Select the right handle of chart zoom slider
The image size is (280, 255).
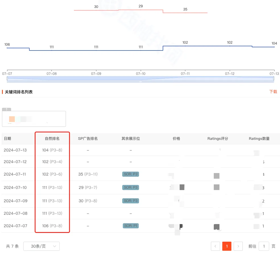tap(274, 78)
